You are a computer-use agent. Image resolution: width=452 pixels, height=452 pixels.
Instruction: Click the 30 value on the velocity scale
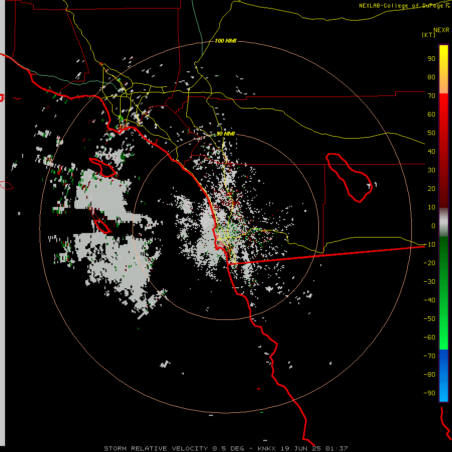coord(431,170)
